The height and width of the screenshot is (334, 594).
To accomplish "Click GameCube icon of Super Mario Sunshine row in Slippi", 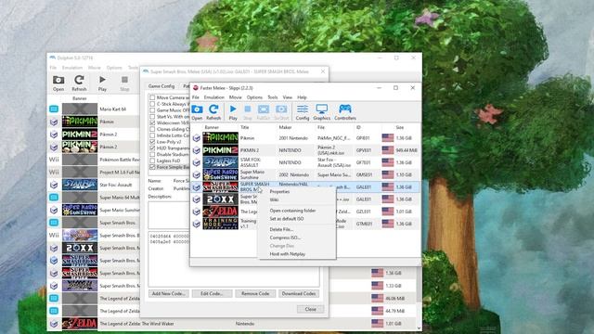I will click(196, 175).
